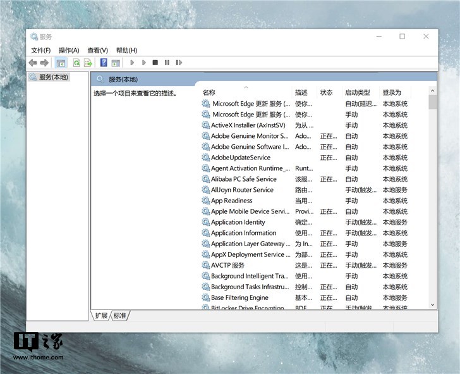This screenshot has width=460, height=374.
Task: Select Background Tasks Infrastru... service
Action: click(x=250, y=287)
